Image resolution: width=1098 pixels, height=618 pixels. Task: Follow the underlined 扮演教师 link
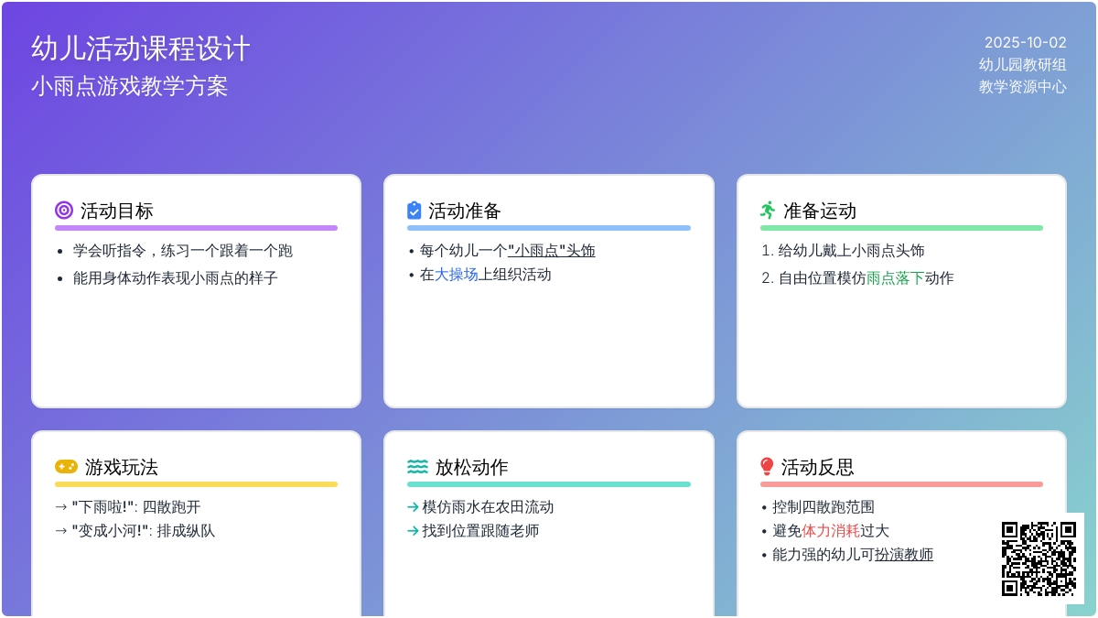click(903, 555)
